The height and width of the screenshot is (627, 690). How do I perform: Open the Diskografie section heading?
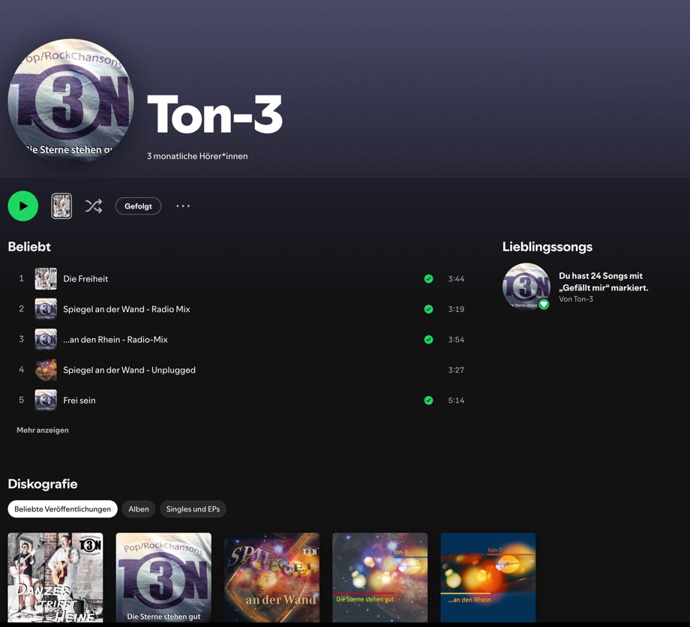43,484
